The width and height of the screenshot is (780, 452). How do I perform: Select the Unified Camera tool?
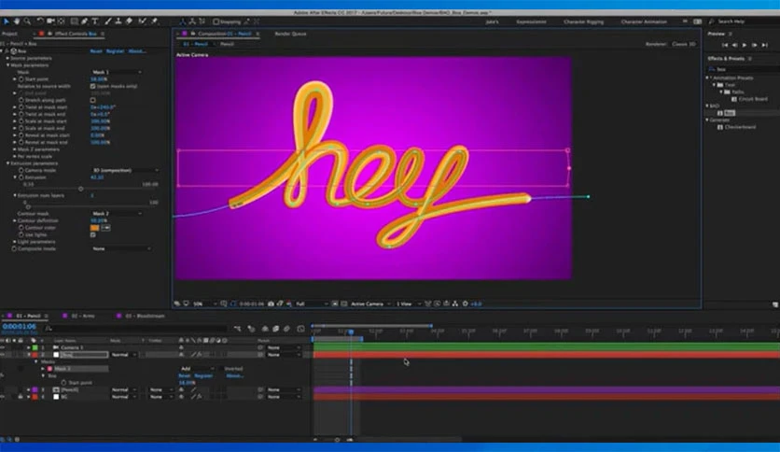coord(50,21)
